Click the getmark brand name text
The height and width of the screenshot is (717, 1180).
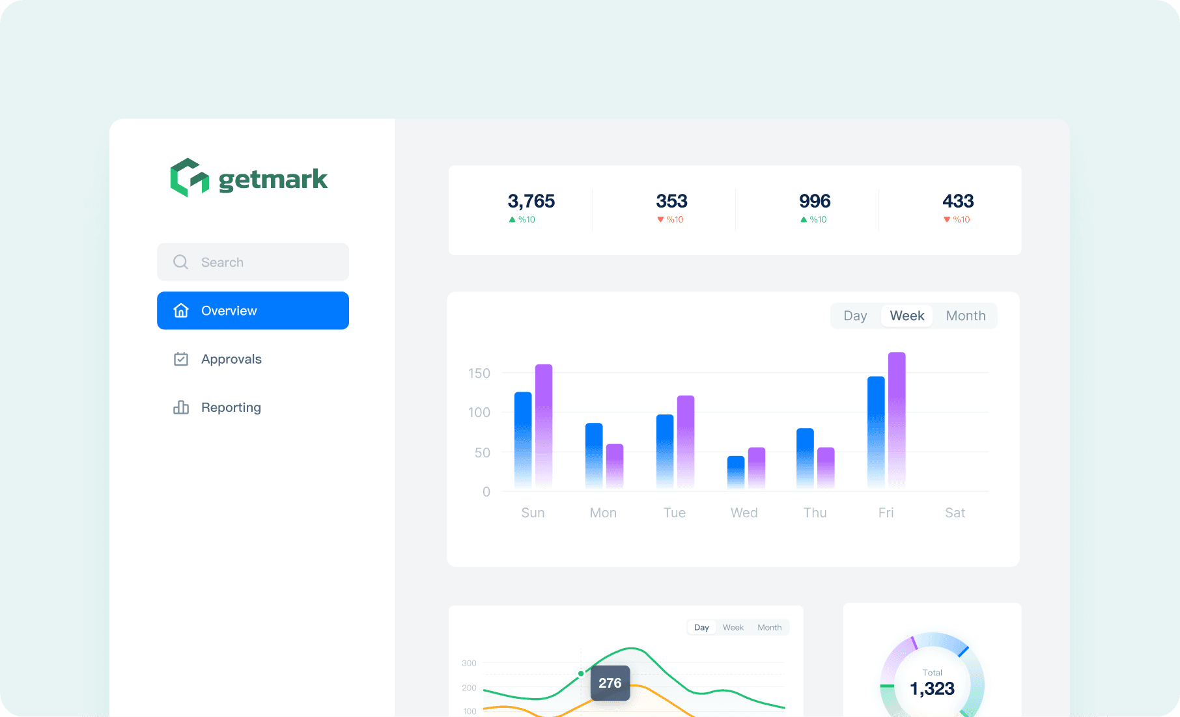(273, 180)
